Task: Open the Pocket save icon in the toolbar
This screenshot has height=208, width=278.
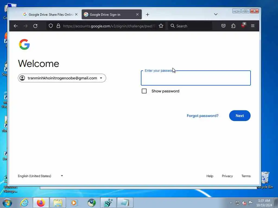Action: (223, 26)
